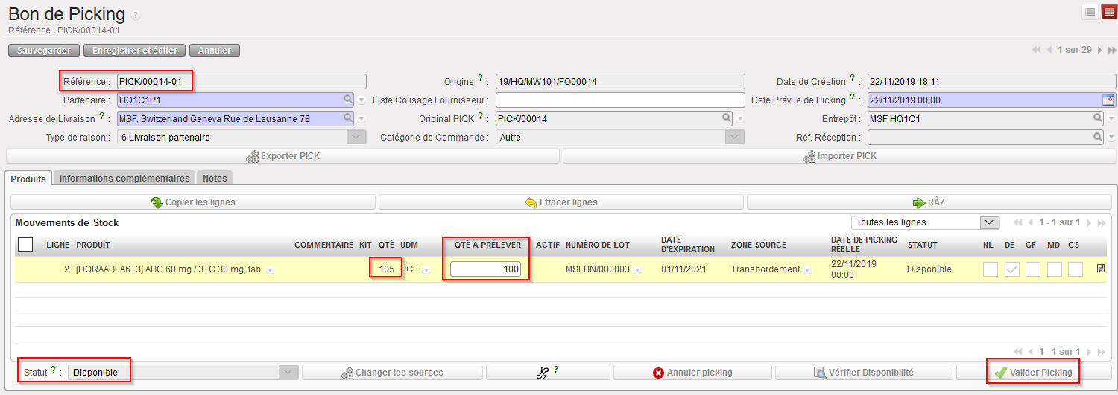The image size is (1118, 395).
Task: Click the Valider Picking button
Action: click(1032, 373)
